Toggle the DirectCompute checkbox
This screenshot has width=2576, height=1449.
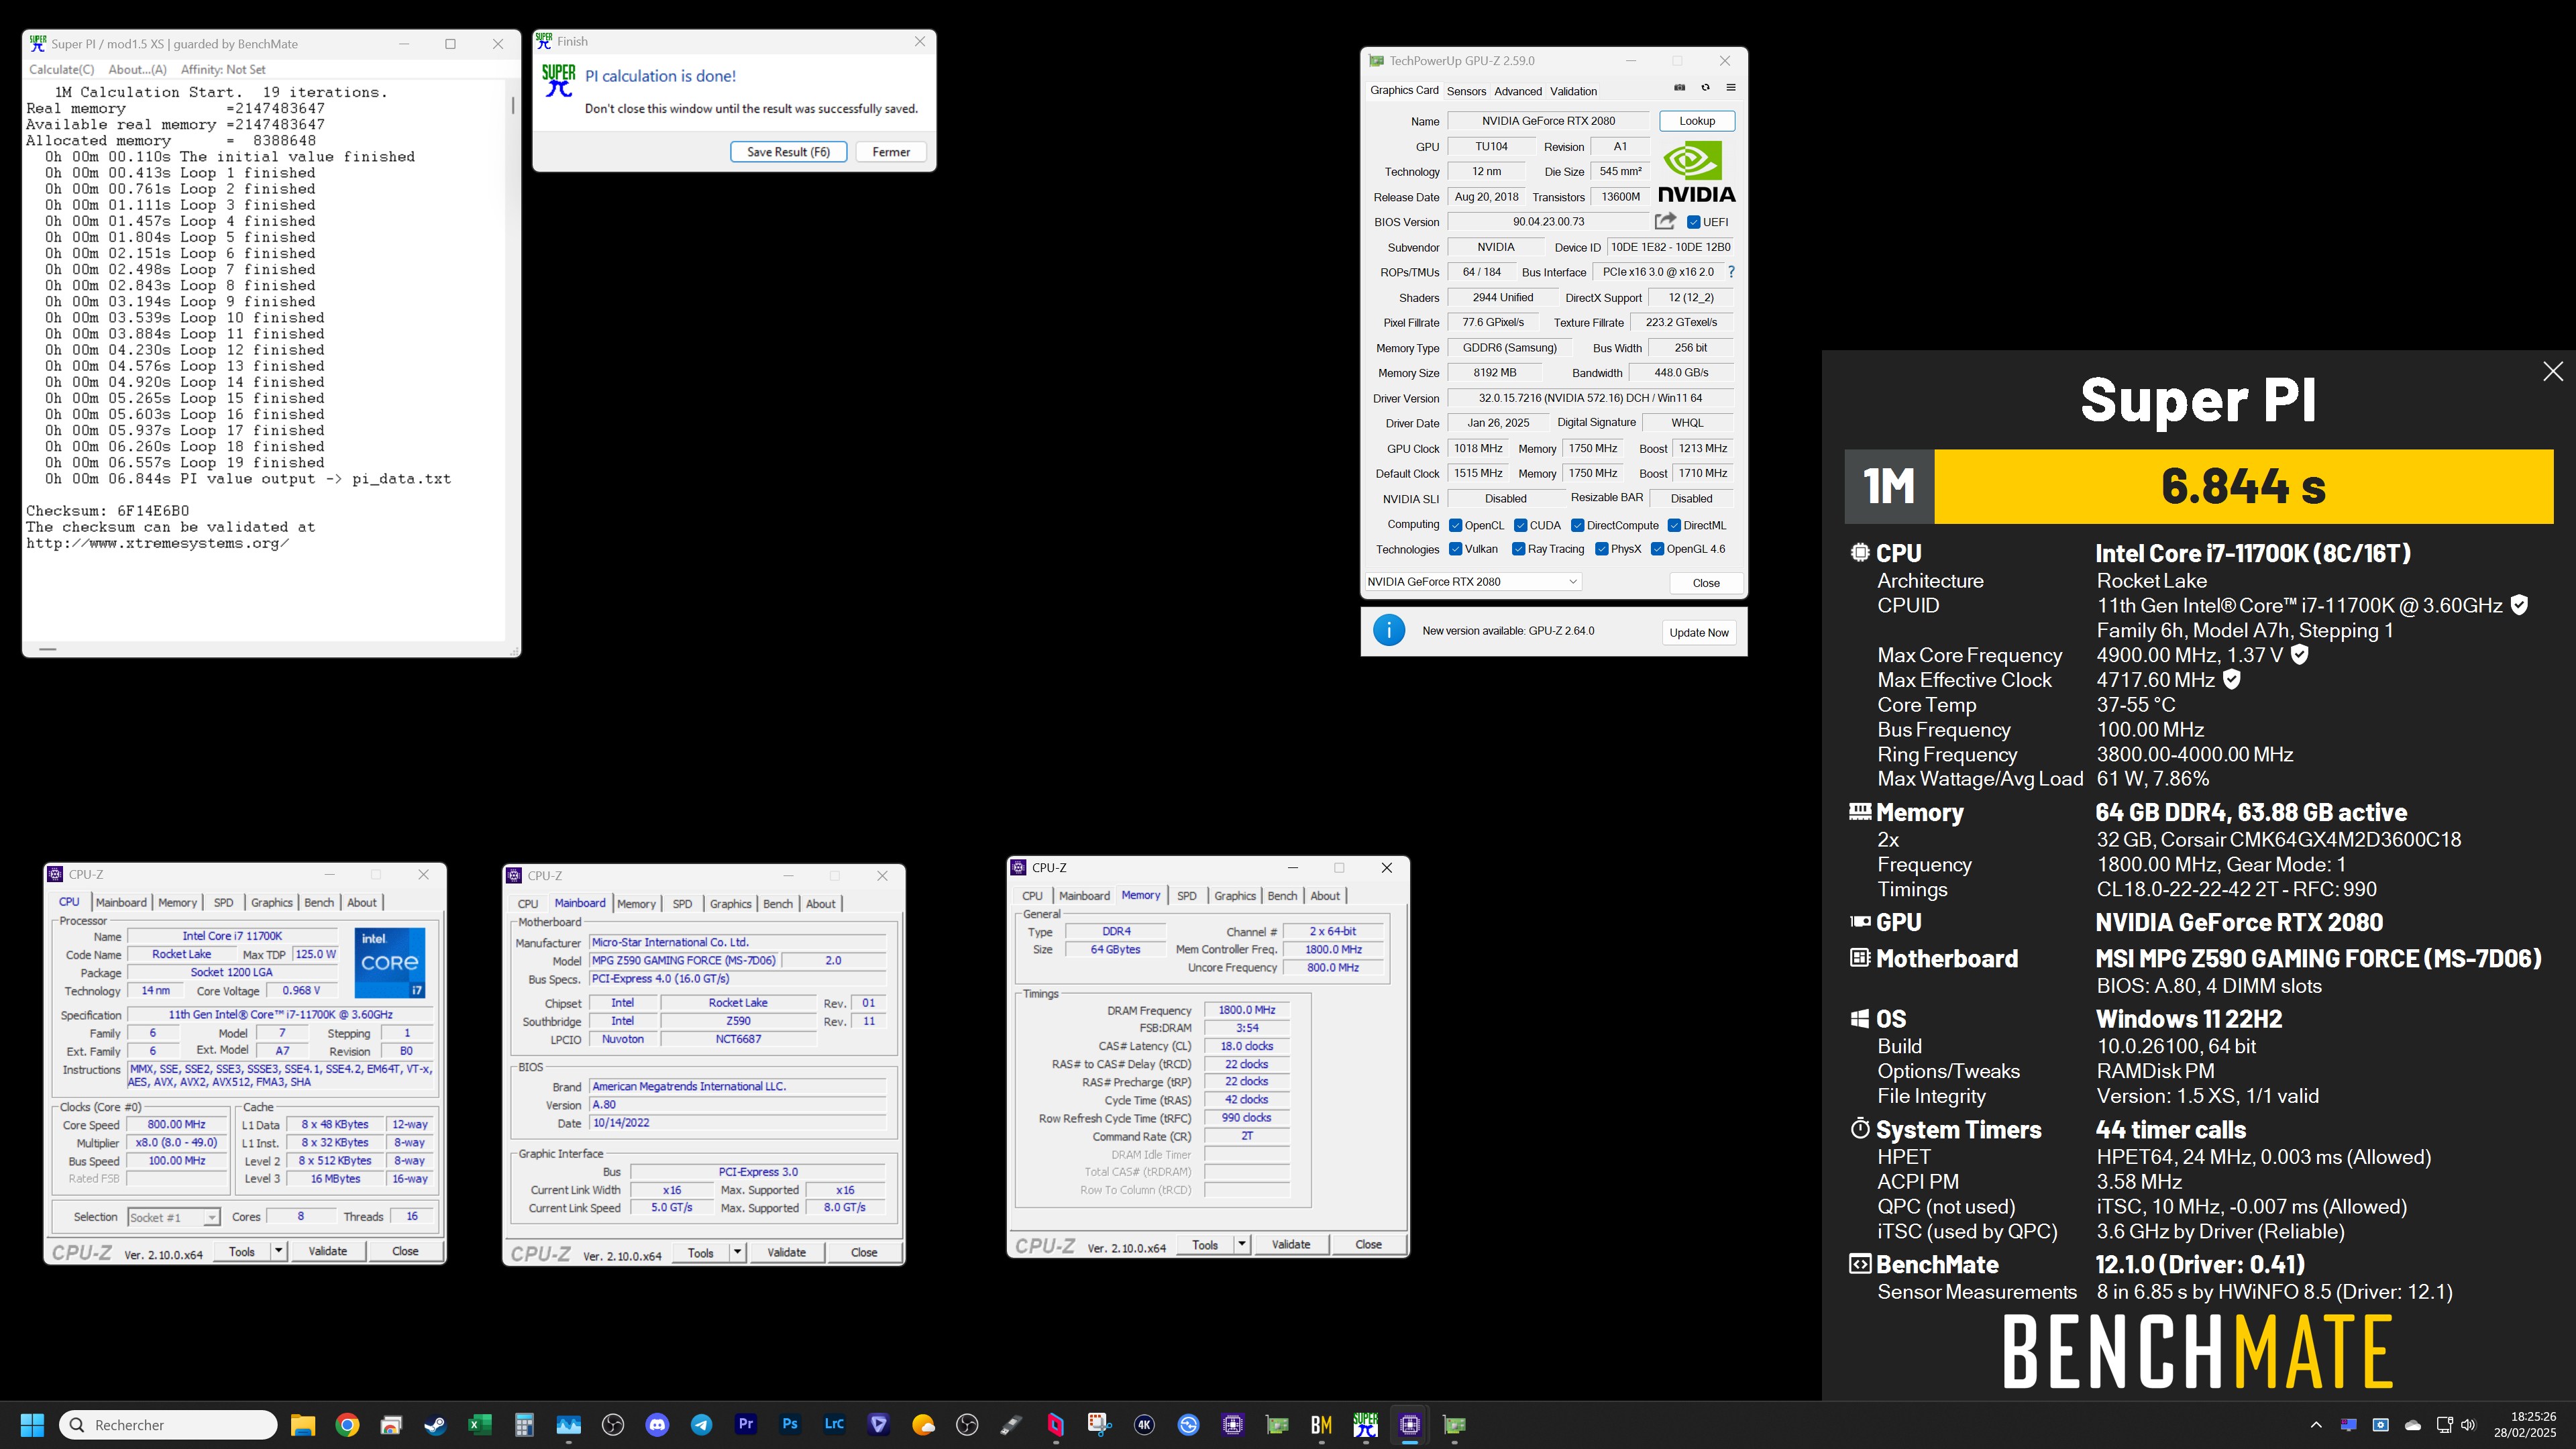tap(1577, 525)
